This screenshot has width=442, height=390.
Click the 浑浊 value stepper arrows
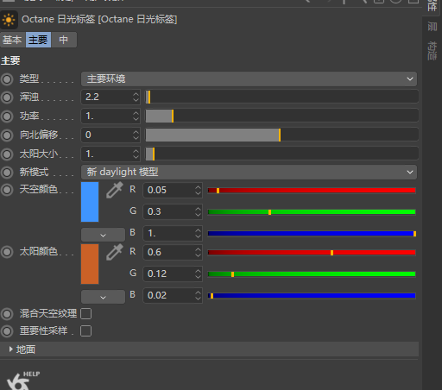tap(136, 97)
